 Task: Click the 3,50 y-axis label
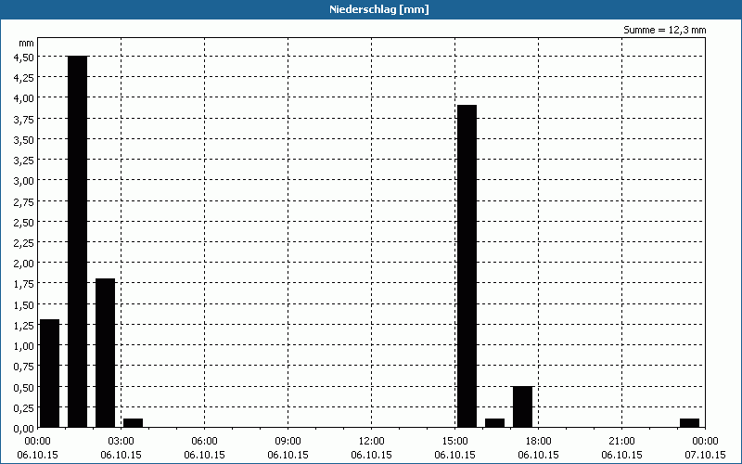click(x=24, y=139)
